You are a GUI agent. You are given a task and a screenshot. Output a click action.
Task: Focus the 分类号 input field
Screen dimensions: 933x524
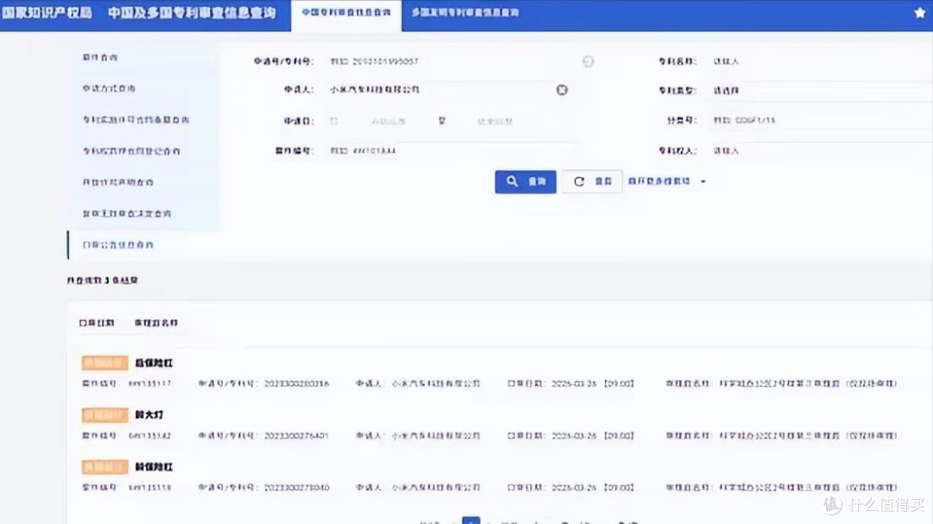coord(822,120)
